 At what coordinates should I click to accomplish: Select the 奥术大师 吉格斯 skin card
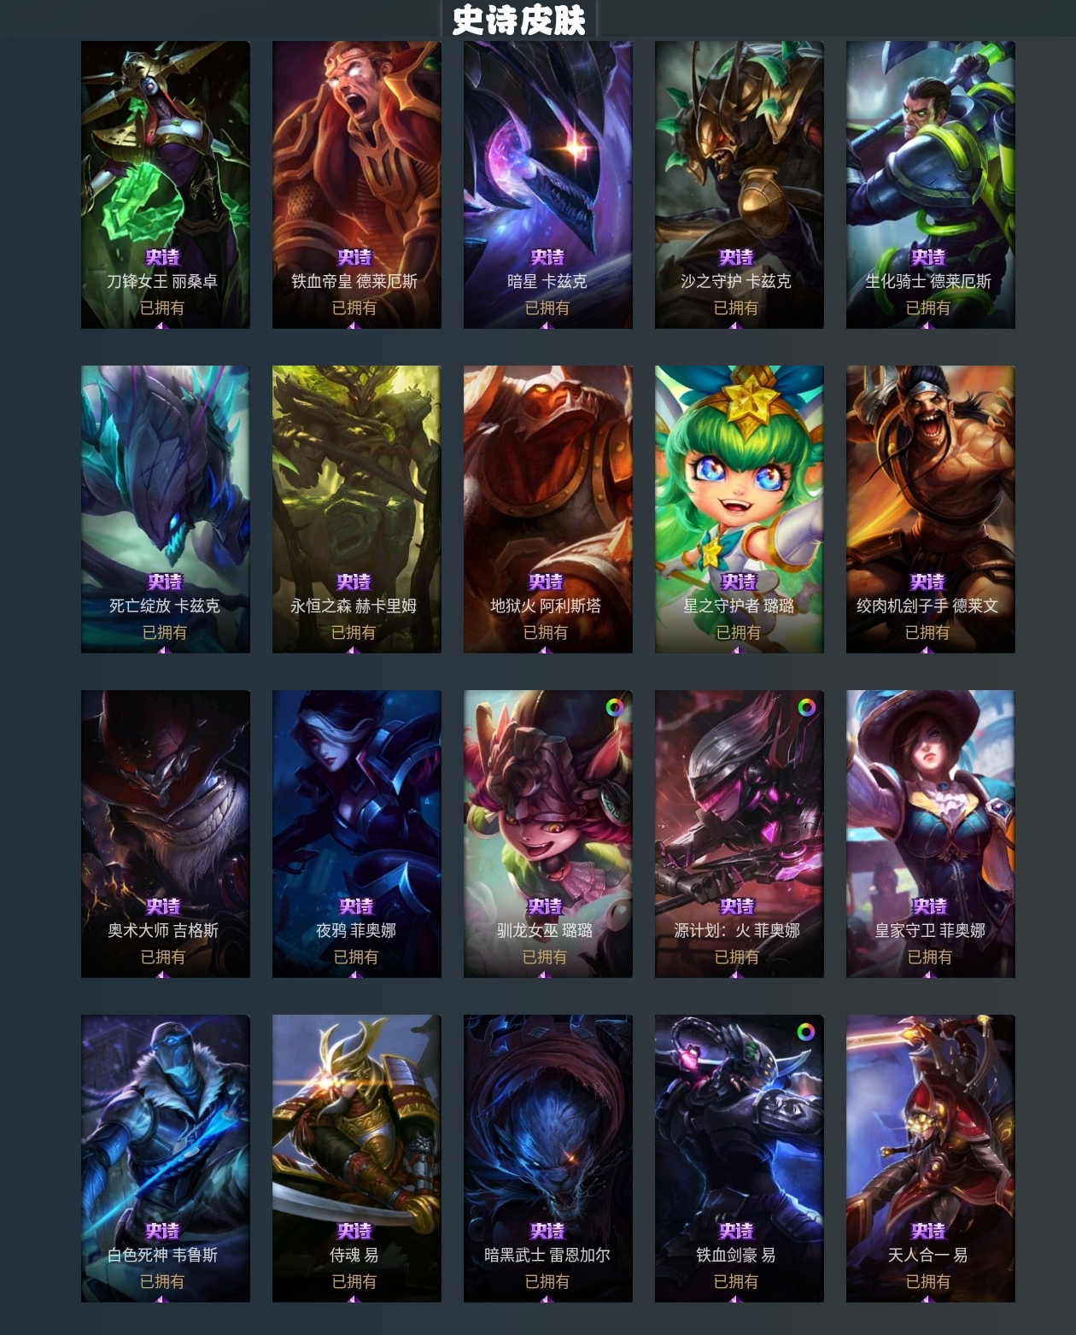coord(166,834)
